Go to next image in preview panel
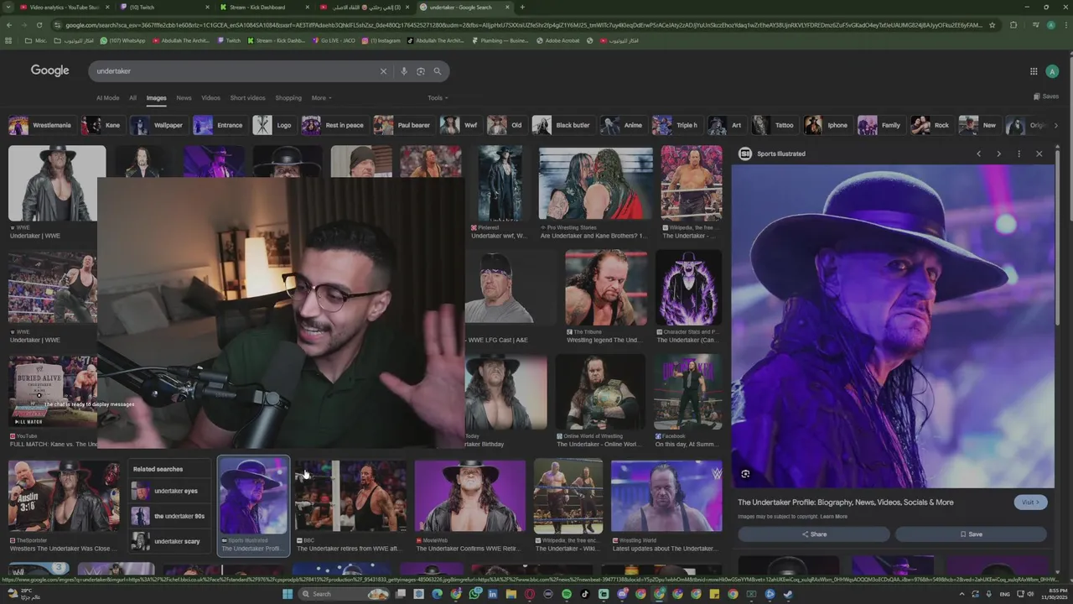 tap(998, 154)
